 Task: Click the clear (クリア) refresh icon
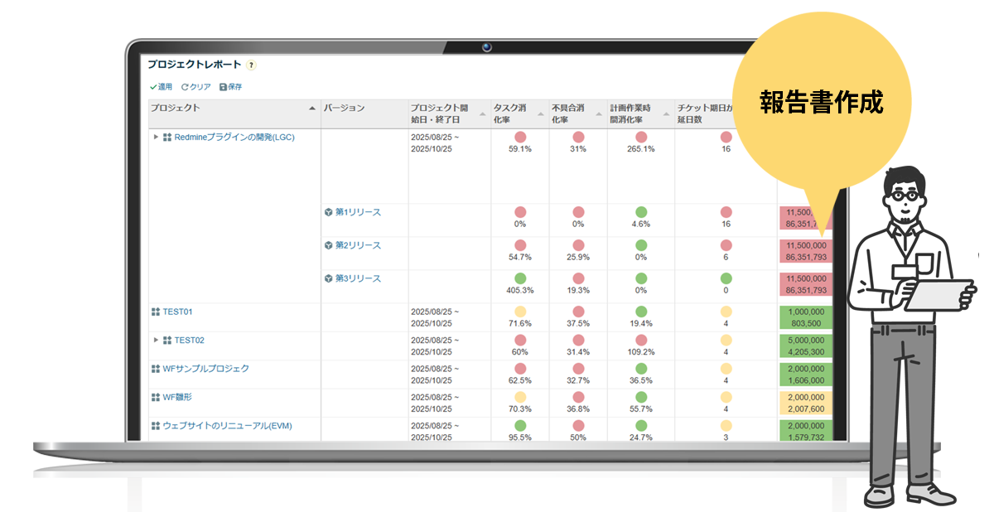click(x=184, y=86)
